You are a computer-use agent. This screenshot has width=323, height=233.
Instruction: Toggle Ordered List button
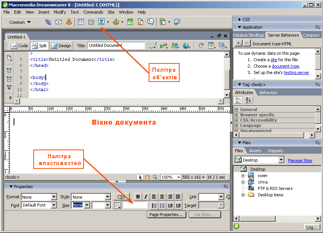(x=162, y=205)
